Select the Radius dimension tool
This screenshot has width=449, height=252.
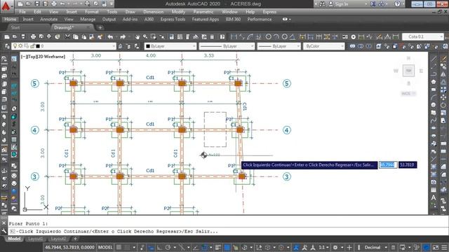(268, 36)
